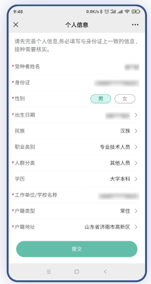Tap the Wi-Fi icon in status bar
The image size is (151, 284).
pyautogui.click(x=127, y=12)
